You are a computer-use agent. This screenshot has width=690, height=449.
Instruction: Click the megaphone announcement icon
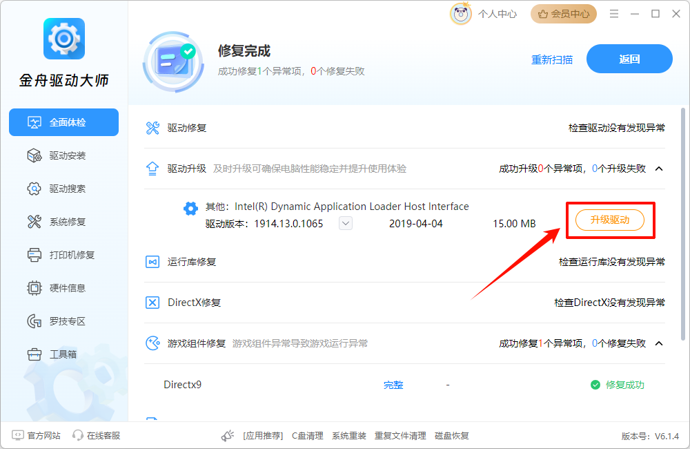228,436
